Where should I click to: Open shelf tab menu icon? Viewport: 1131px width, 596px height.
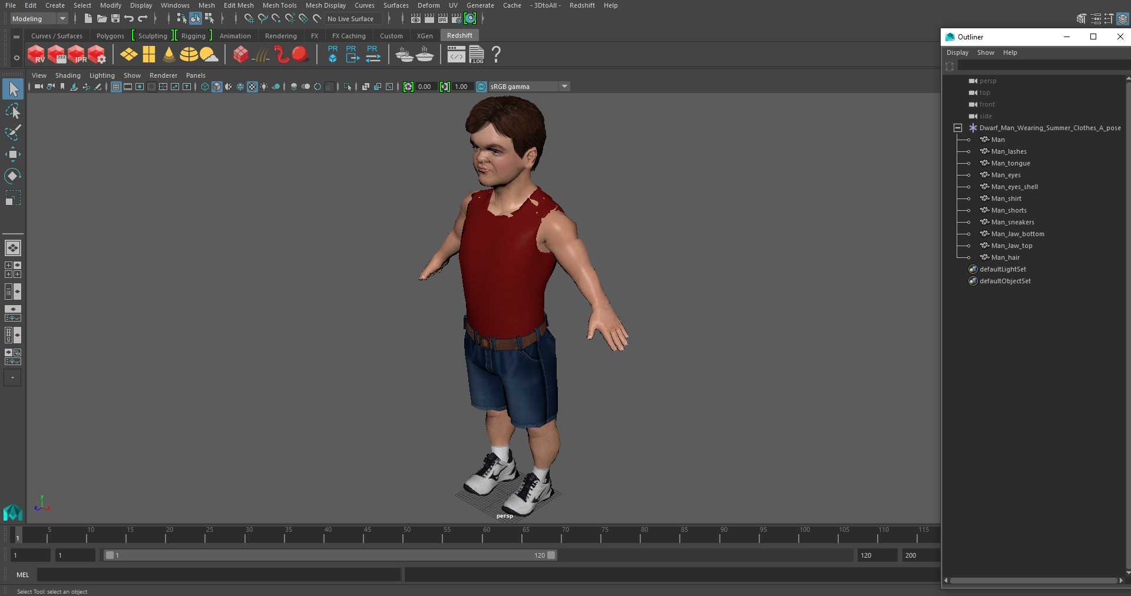[16, 37]
